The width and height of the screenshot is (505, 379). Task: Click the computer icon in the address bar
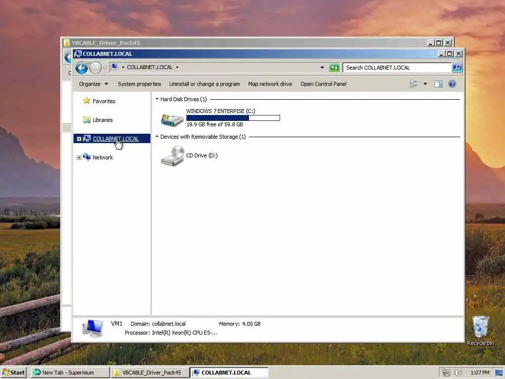pyautogui.click(x=114, y=67)
